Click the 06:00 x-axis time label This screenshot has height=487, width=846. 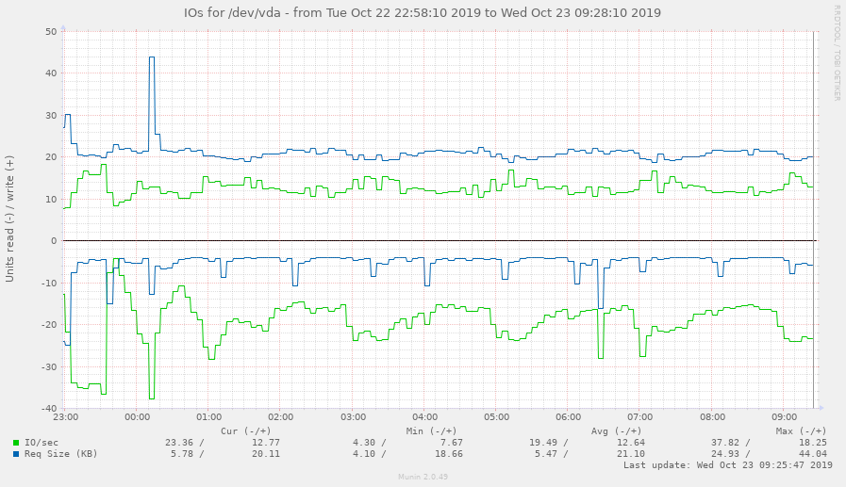point(569,417)
